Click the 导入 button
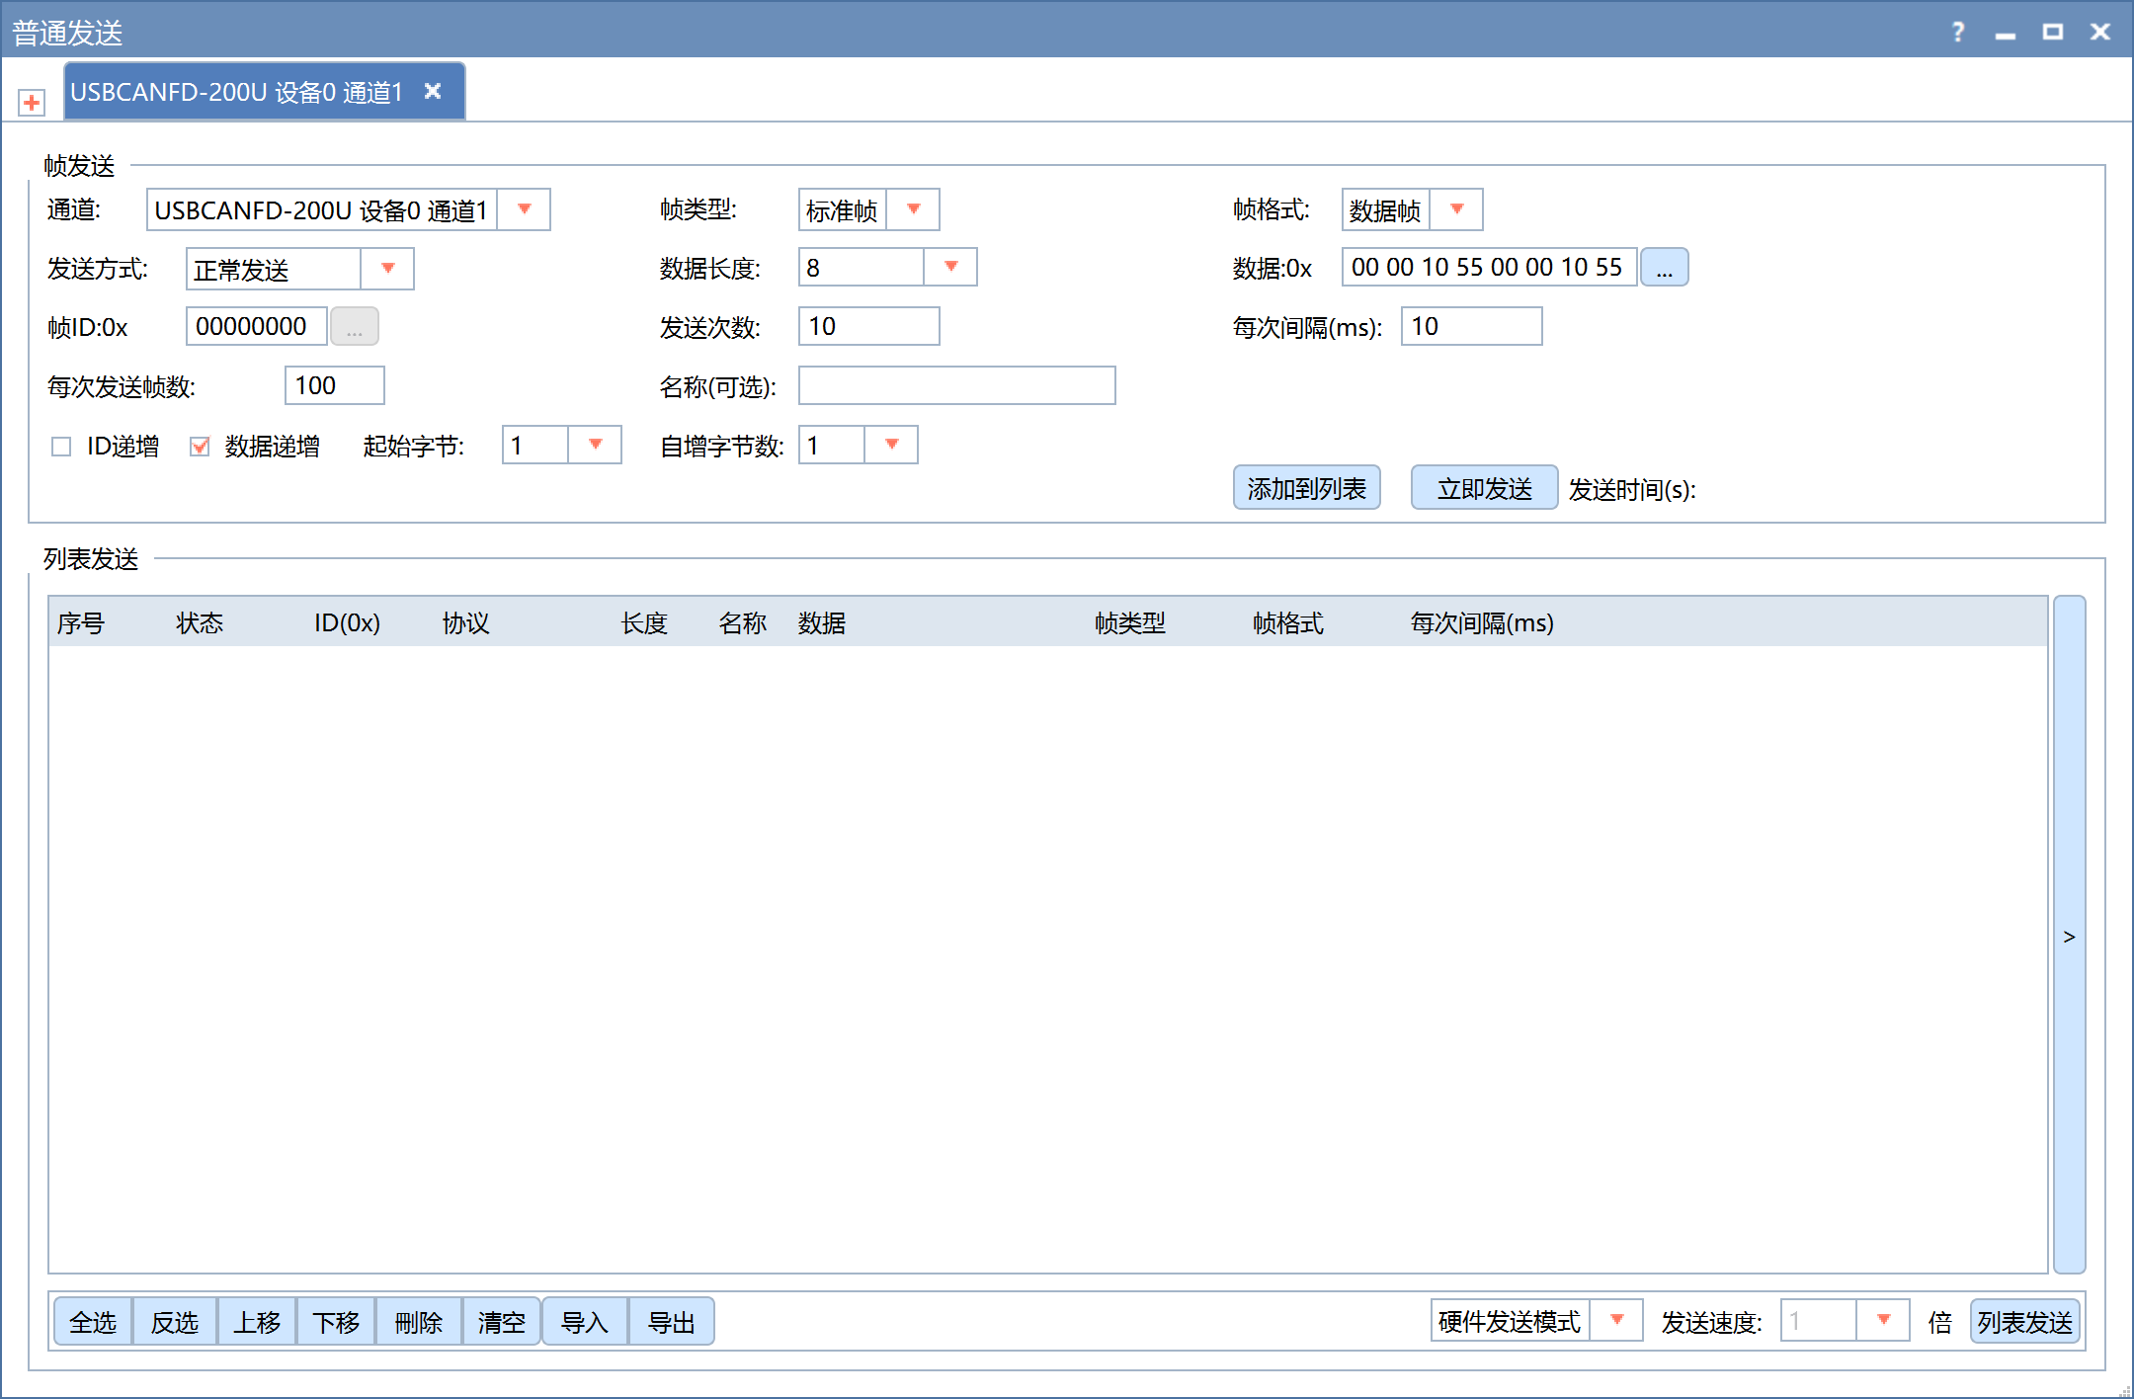The height and width of the screenshot is (1399, 2134). [x=584, y=1322]
